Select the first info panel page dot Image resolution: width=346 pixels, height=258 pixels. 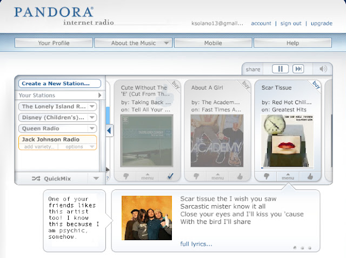295,248
